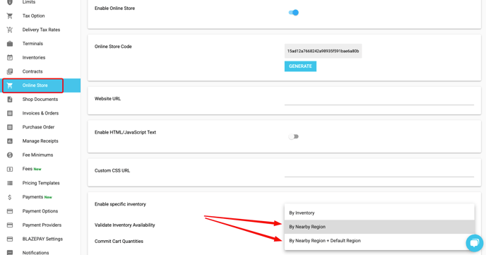Click the Inventories calendar icon
Viewport: 486px width, 255px height.
(10, 58)
